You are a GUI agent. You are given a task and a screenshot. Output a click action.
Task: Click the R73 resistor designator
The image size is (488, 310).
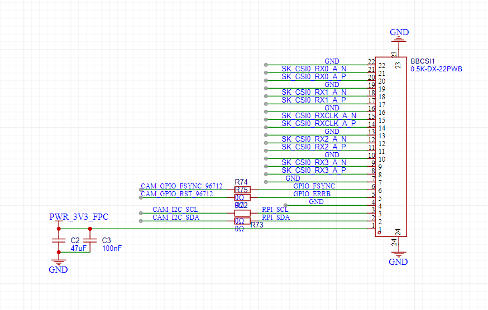(x=257, y=225)
